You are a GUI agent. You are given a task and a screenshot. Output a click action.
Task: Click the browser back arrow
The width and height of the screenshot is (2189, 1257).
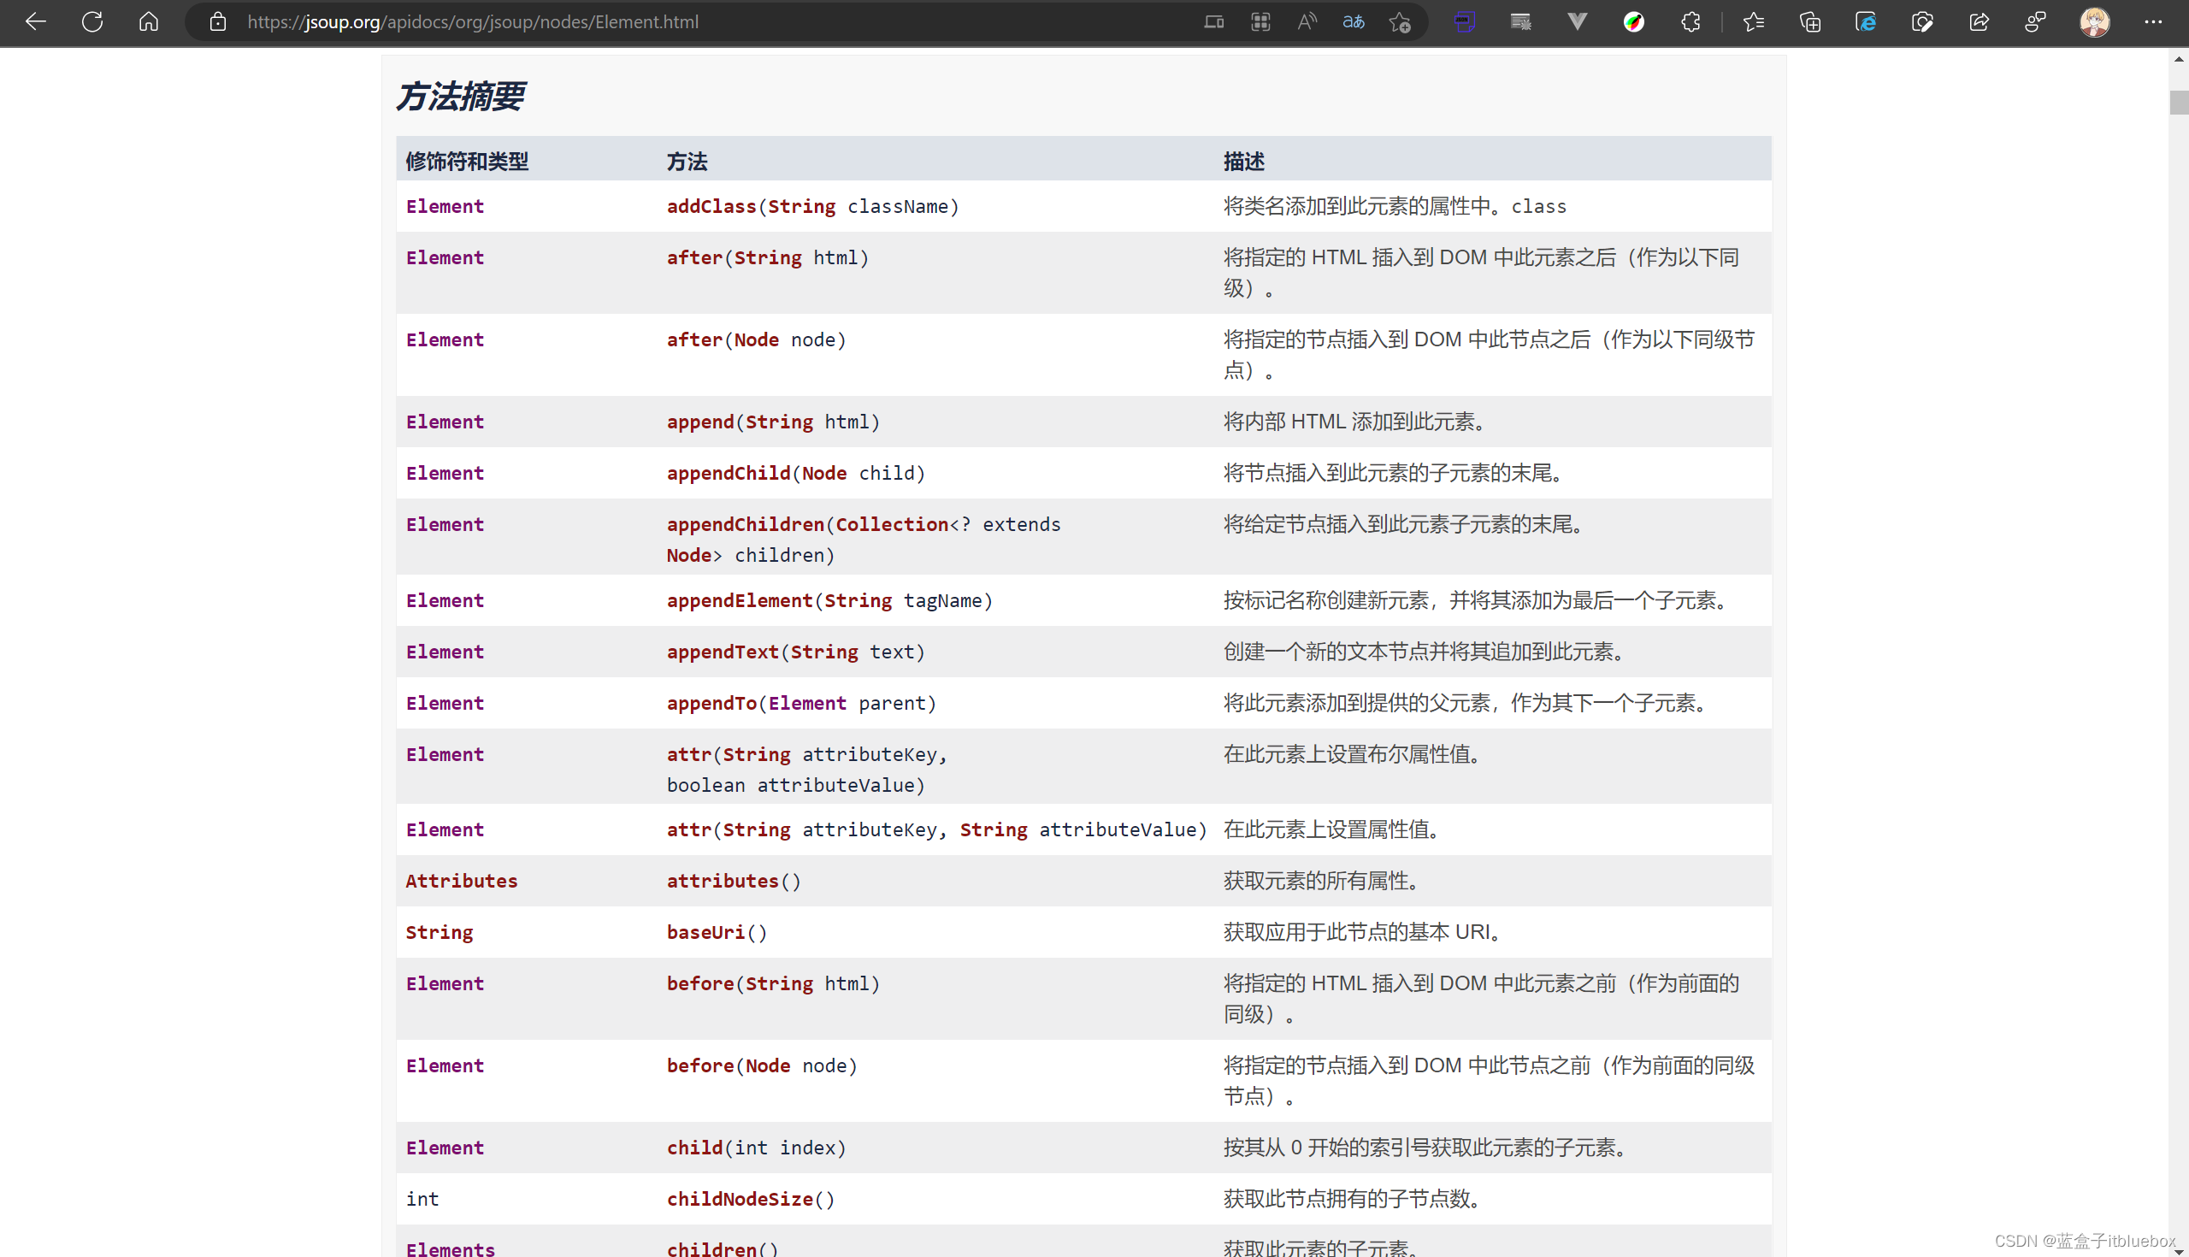coord(35,21)
